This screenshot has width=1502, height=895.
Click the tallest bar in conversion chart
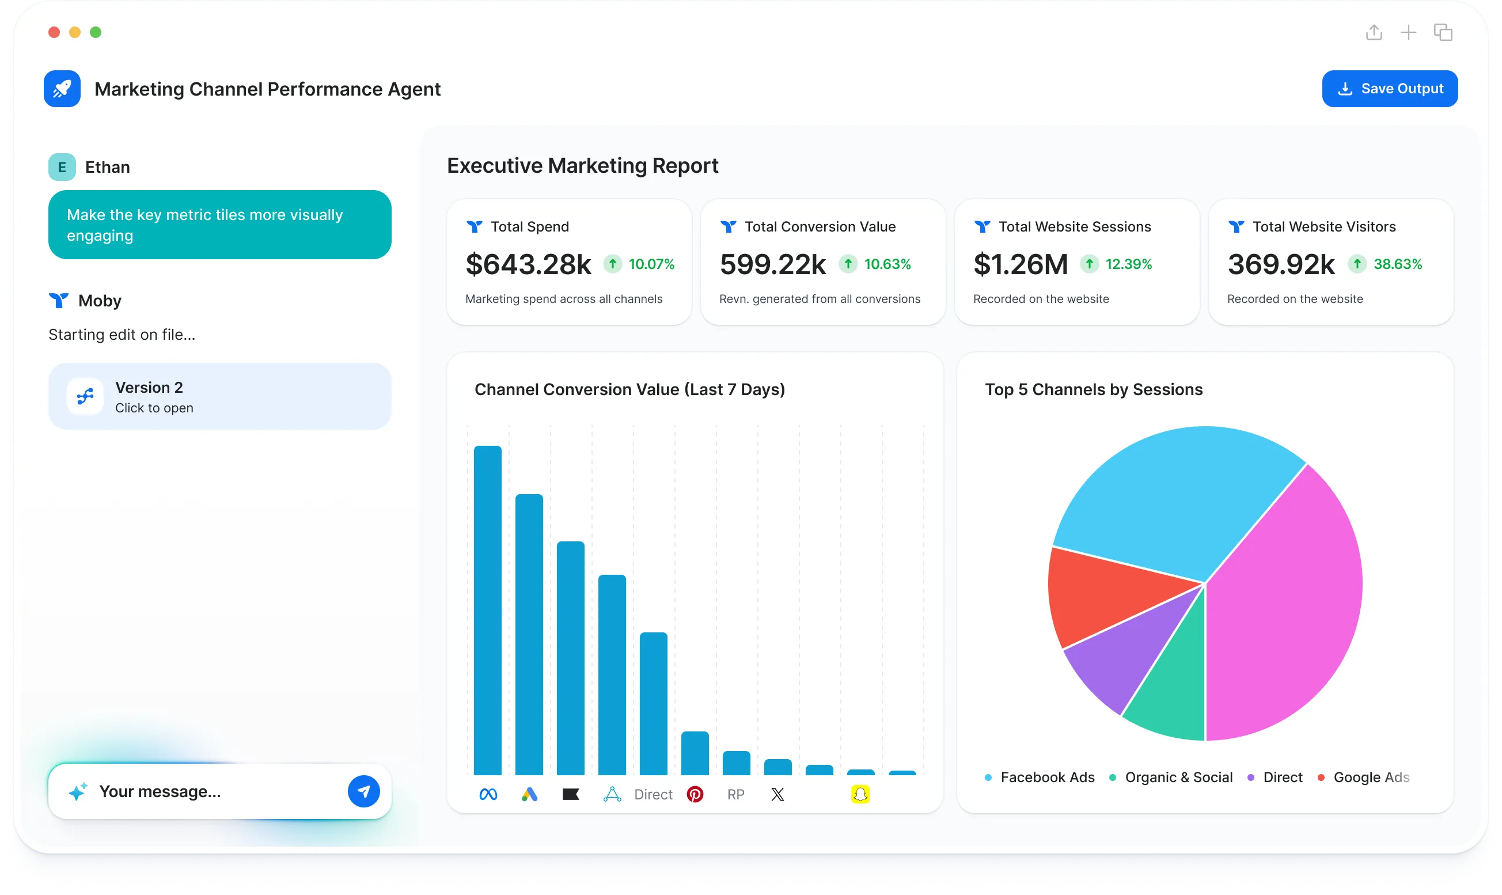coord(487,609)
